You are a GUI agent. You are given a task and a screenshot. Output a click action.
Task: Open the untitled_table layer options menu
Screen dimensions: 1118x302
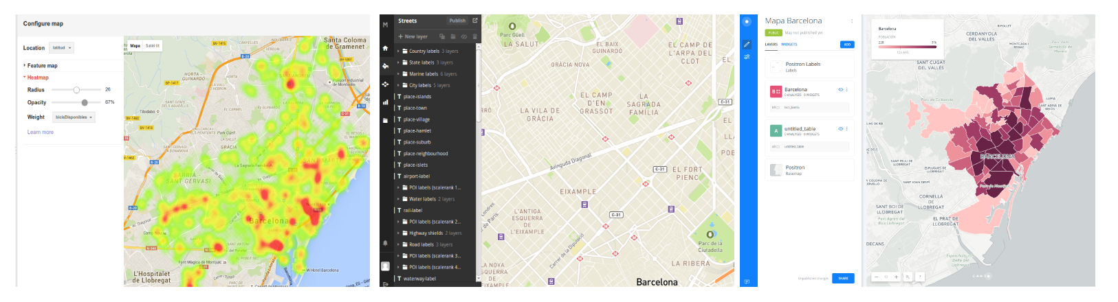pyautogui.click(x=847, y=129)
